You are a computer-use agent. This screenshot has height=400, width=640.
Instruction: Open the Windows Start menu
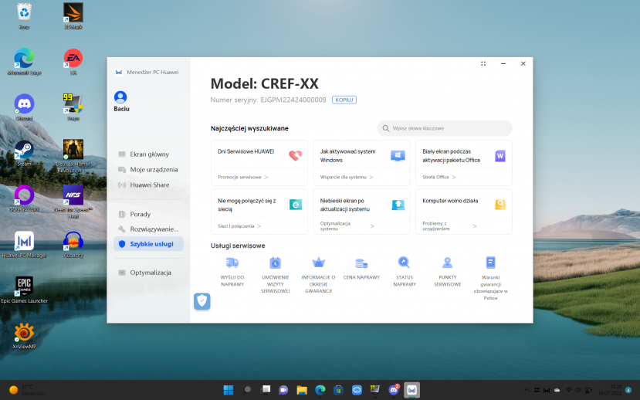(x=229, y=390)
